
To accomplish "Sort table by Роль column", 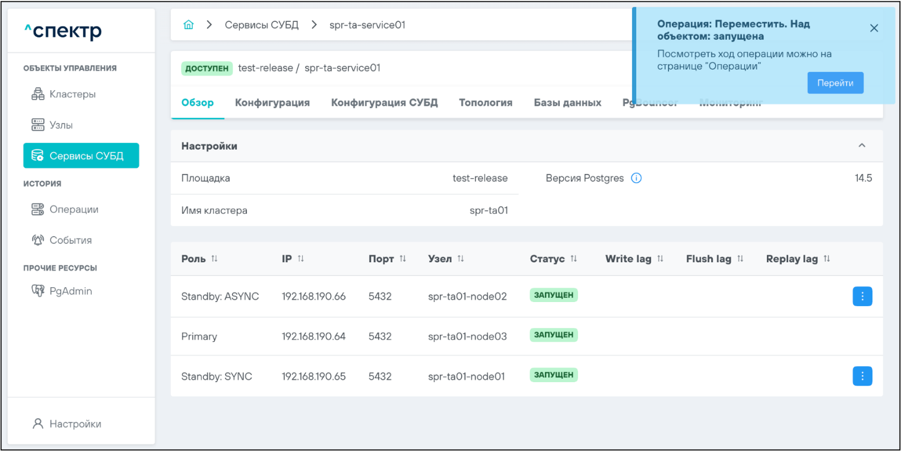I will (215, 259).
